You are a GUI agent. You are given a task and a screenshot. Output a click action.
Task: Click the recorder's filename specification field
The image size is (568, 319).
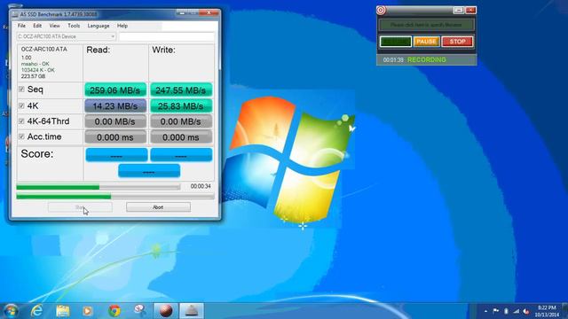tap(426, 25)
